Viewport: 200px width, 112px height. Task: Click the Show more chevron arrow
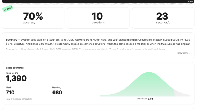(x=189, y=53)
